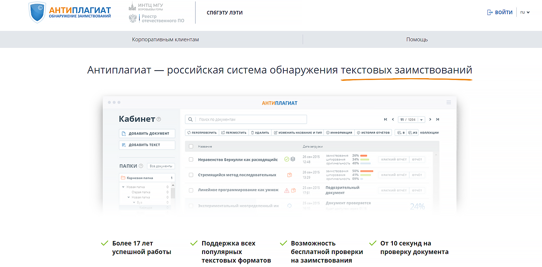Click green checkmark status icon on Неравенство Бернулли row
This screenshot has height=267, width=542.
point(286,159)
